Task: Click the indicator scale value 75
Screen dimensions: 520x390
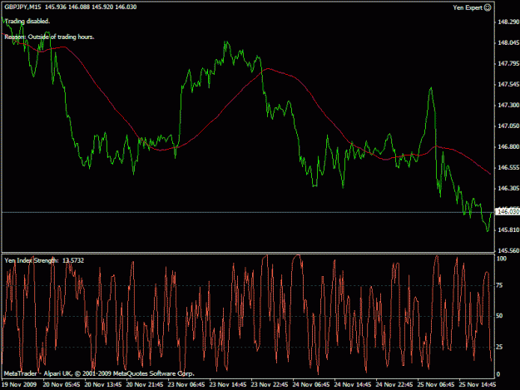Action: point(499,285)
